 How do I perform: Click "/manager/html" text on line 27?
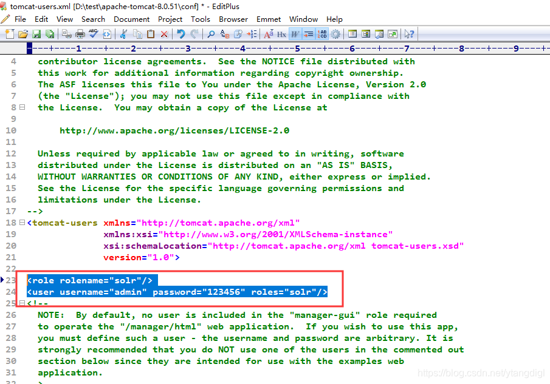tap(160, 326)
